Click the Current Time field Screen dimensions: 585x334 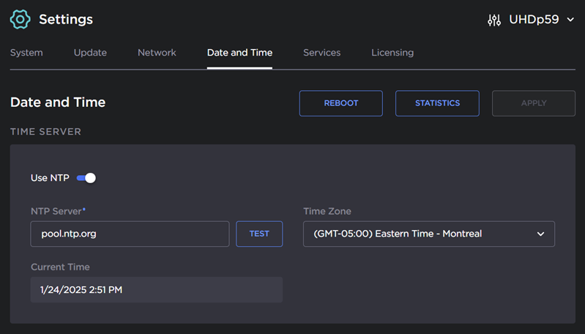(x=156, y=290)
